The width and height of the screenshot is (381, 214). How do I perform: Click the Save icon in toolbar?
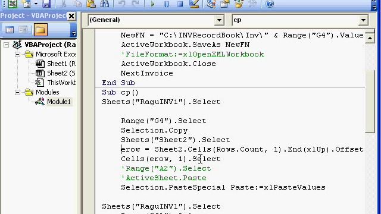click(x=46, y=4)
